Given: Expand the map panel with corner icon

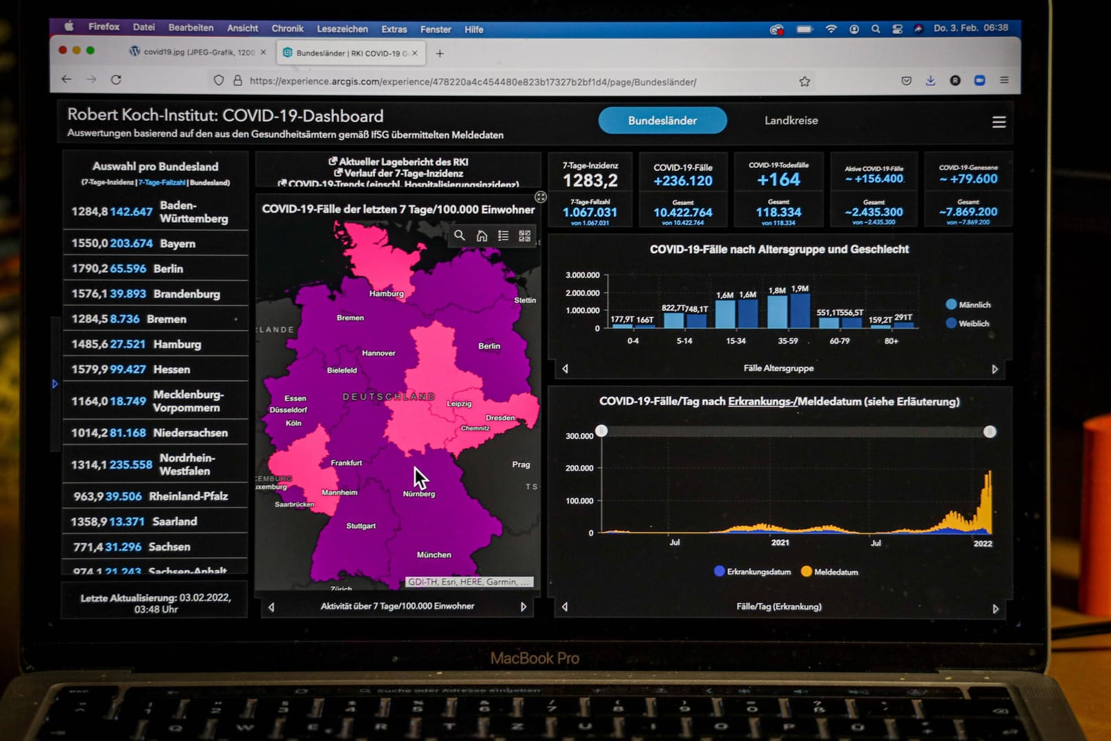Looking at the screenshot, I should (540, 197).
